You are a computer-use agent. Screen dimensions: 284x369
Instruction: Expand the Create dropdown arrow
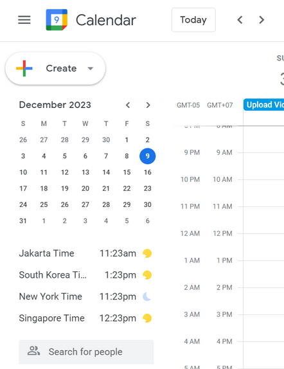click(91, 69)
